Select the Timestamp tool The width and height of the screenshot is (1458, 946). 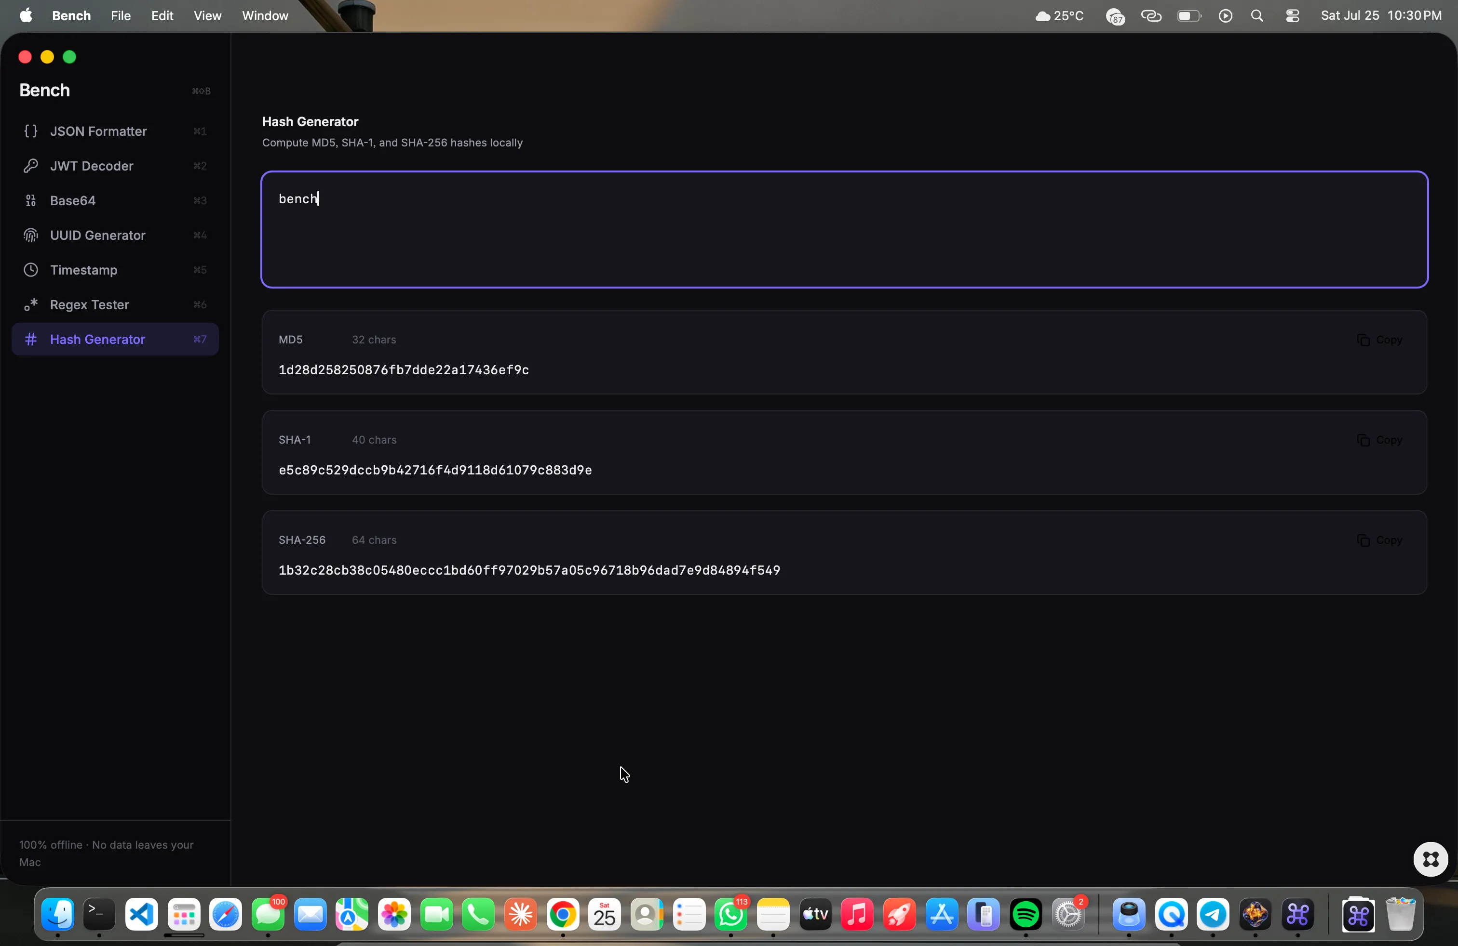click(115, 270)
